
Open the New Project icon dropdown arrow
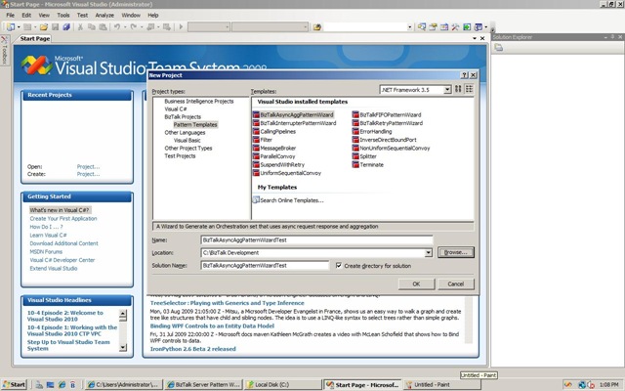(19, 27)
